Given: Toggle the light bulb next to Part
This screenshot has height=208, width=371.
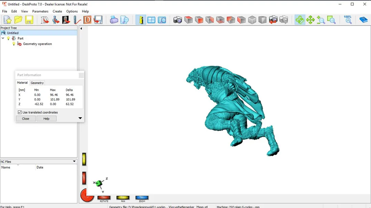Looking at the screenshot, I should (9, 38).
